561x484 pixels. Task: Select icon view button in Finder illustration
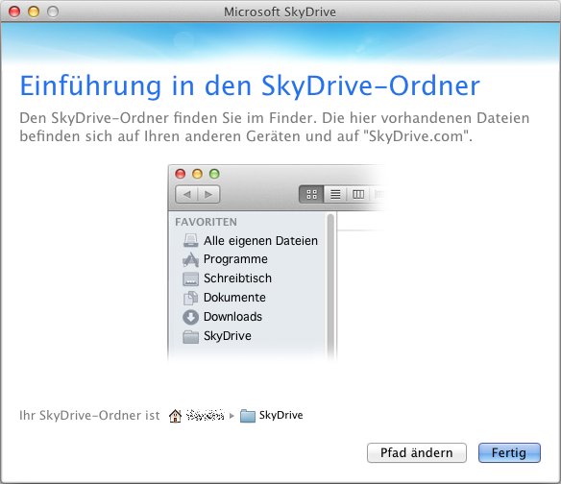pyautogui.click(x=311, y=194)
